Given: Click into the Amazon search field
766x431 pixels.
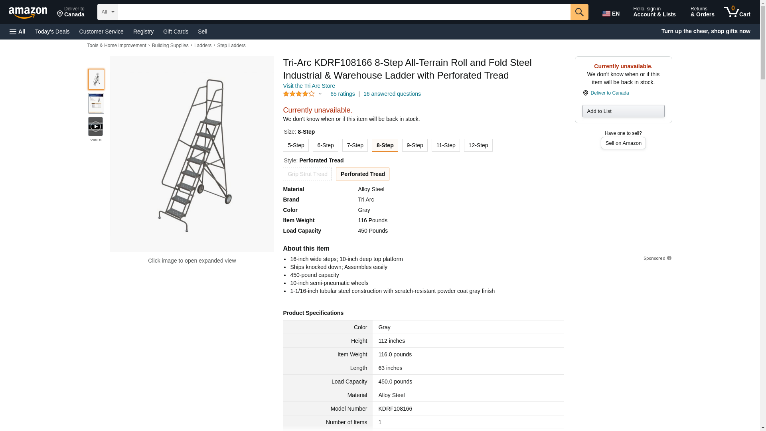Looking at the screenshot, I should (344, 12).
